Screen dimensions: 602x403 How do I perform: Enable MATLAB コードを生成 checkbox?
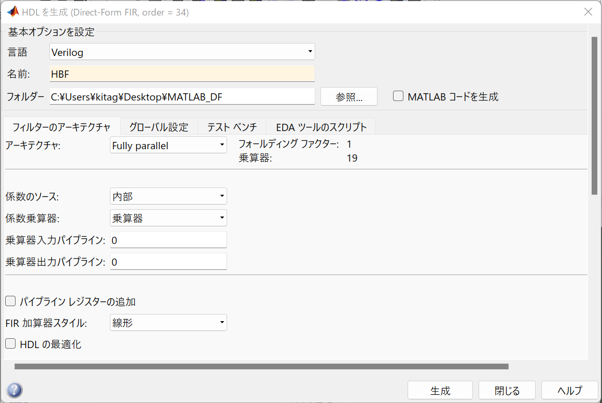point(398,96)
